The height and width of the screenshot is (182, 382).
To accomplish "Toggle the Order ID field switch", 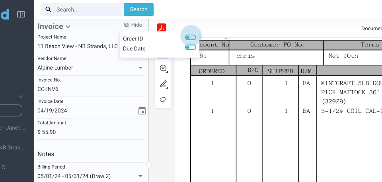I will 191,38.
